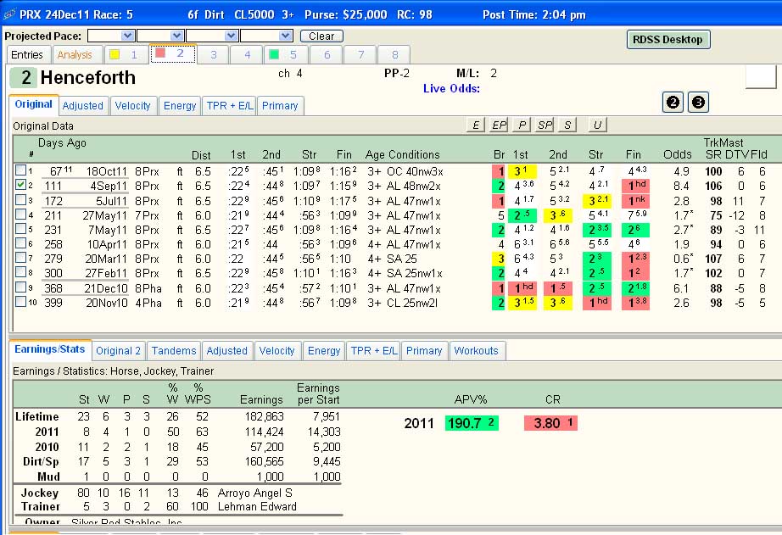Click the red CR 3.80 value

[550, 423]
